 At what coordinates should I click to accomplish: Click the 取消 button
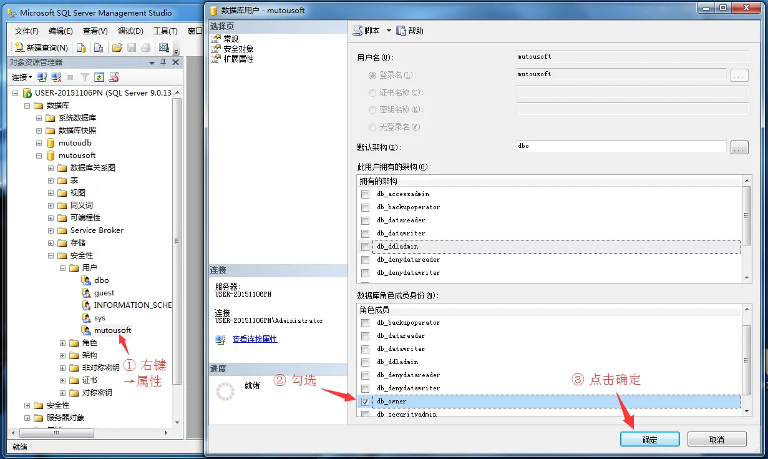coord(717,439)
